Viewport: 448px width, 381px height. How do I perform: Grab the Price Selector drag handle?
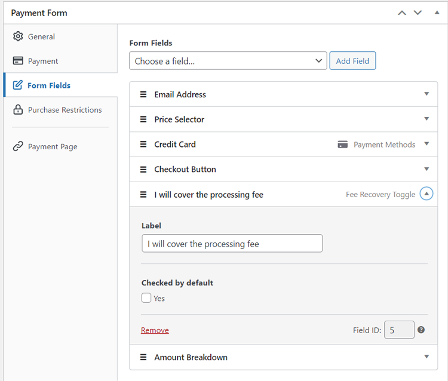click(x=143, y=119)
